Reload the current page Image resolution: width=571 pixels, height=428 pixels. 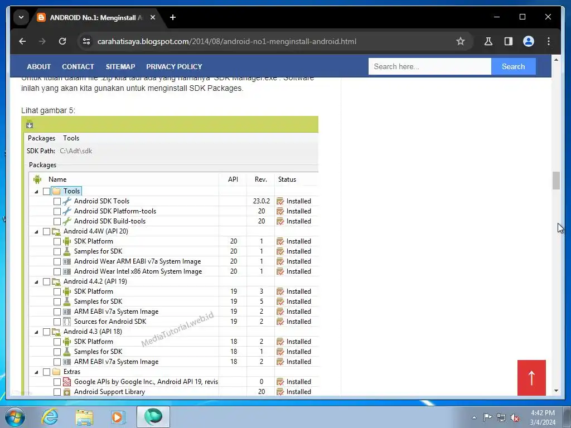pyautogui.click(x=62, y=41)
